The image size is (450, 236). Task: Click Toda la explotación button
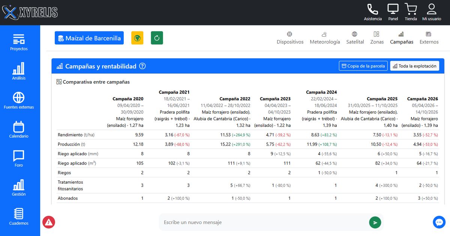(415, 66)
